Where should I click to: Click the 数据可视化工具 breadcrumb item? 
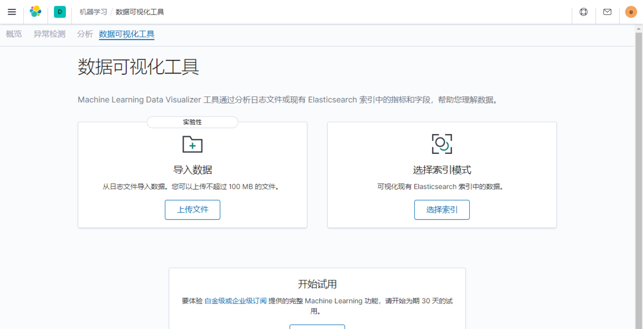click(140, 12)
